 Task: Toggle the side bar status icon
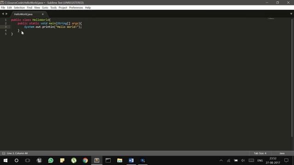click(4, 154)
